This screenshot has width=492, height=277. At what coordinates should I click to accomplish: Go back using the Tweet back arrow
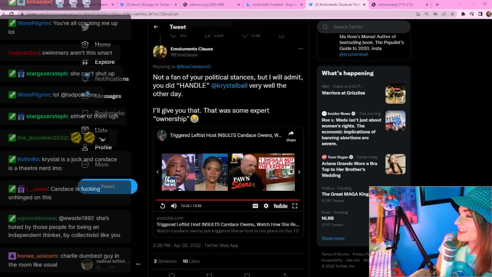pyautogui.click(x=156, y=27)
